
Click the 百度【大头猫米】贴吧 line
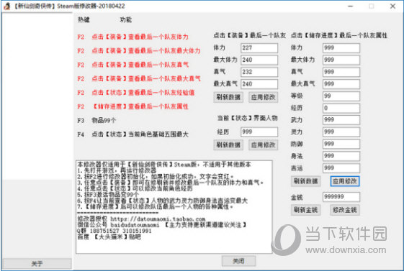click(109, 237)
